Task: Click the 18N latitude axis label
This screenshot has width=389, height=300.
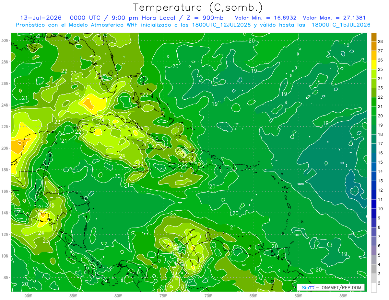Action: click(x=6, y=170)
